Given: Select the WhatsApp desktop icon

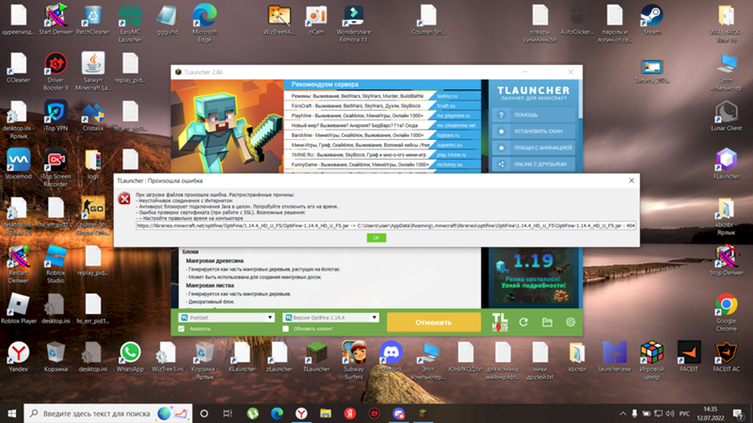Looking at the screenshot, I should click(x=130, y=356).
